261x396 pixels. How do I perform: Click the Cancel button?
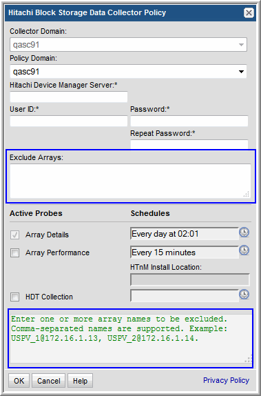(49, 381)
